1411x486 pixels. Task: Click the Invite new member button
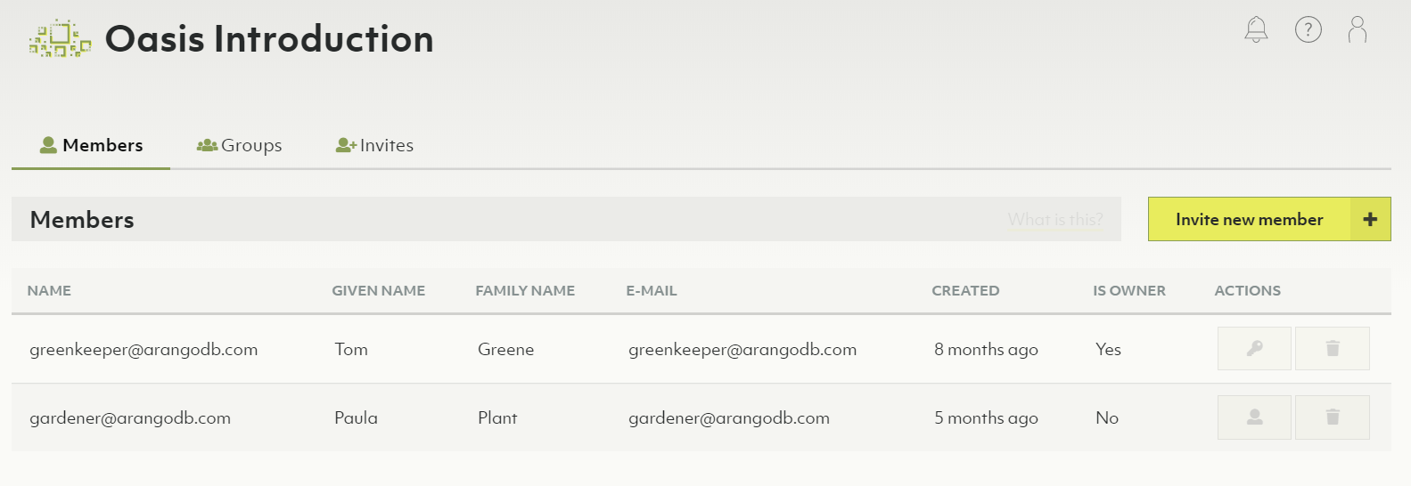point(1249,219)
